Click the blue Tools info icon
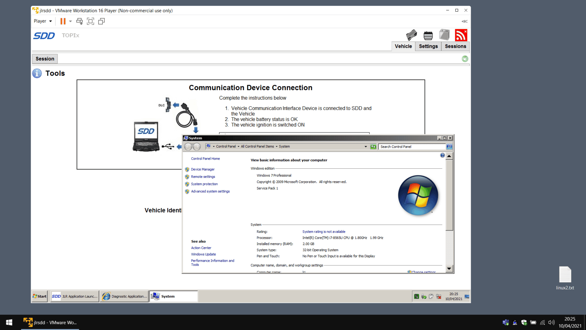This screenshot has height=330, width=586. (x=37, y=73)
